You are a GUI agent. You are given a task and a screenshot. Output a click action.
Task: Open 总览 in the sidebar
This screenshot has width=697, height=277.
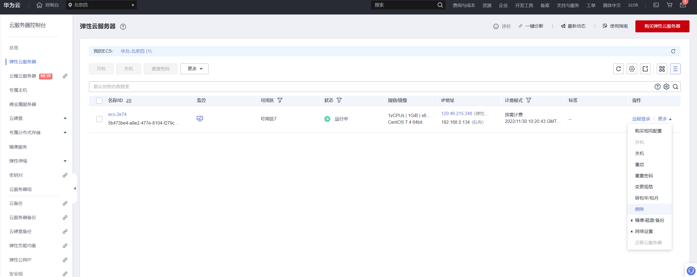click(x=14, y=48)
